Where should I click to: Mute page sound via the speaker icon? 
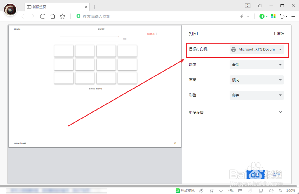coord(271,190)
